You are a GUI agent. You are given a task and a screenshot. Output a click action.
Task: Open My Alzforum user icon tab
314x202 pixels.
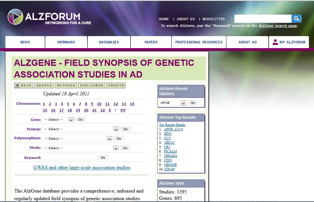[289, 42]
